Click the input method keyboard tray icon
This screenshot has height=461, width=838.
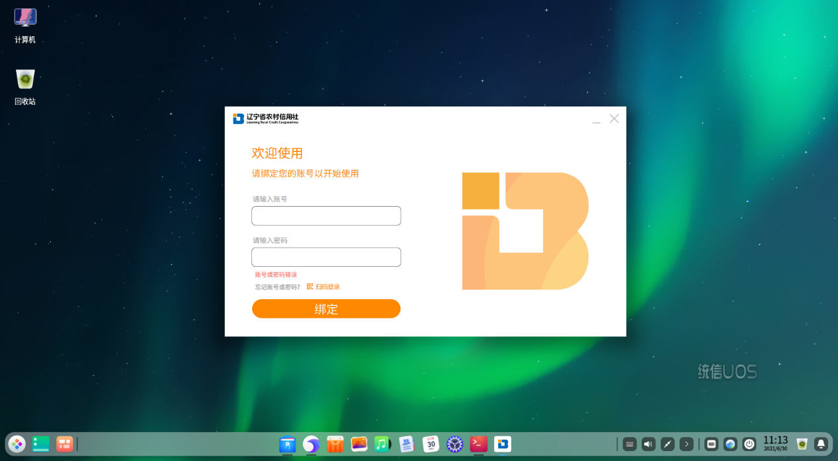(711, 444)
